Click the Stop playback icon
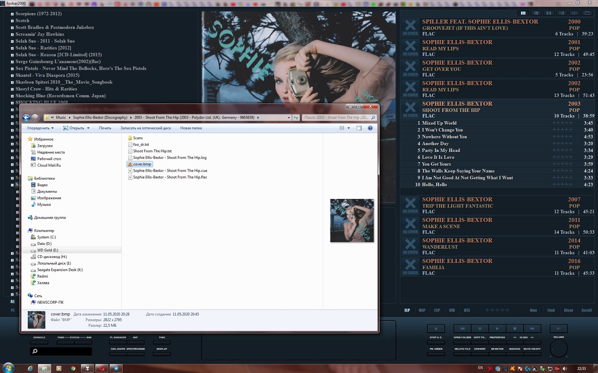 coord(515,328)
